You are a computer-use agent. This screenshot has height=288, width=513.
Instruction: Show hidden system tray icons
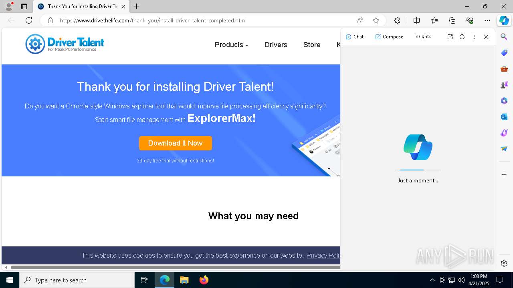point(432,280)
